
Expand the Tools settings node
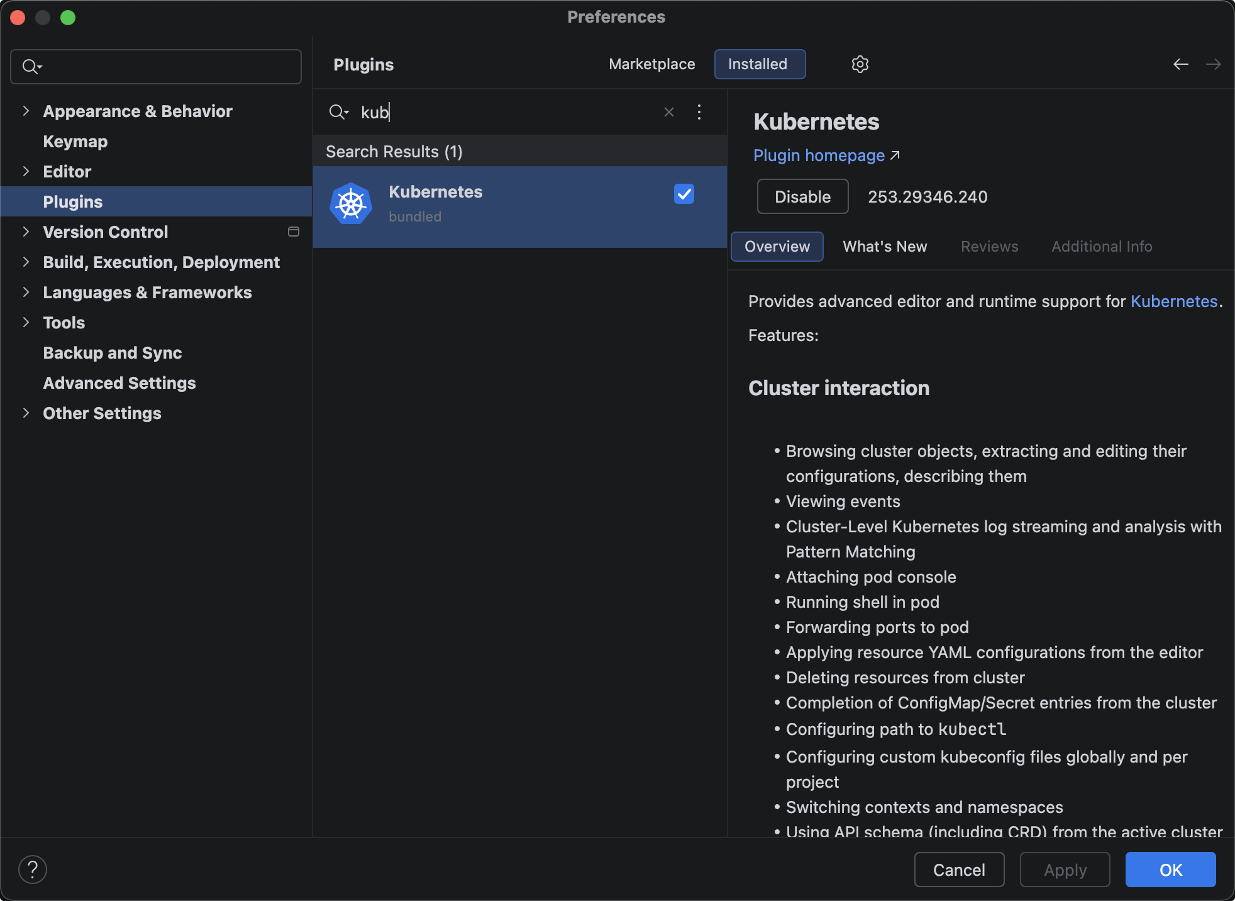click(x=26, y=322)
